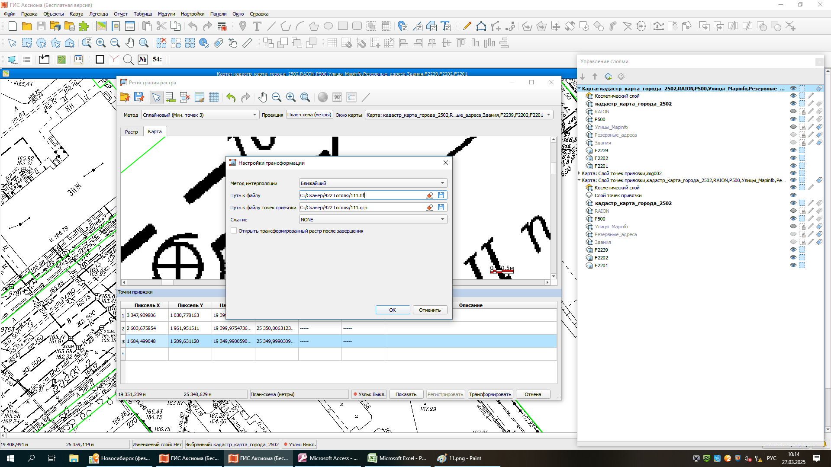Toggle visibility of layer F2239
Viewport: 831px width, 467px height.
(x=793, y=150)
